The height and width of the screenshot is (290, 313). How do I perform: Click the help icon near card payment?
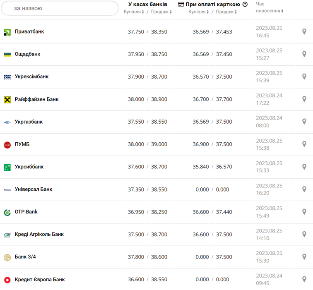[245, 5]
